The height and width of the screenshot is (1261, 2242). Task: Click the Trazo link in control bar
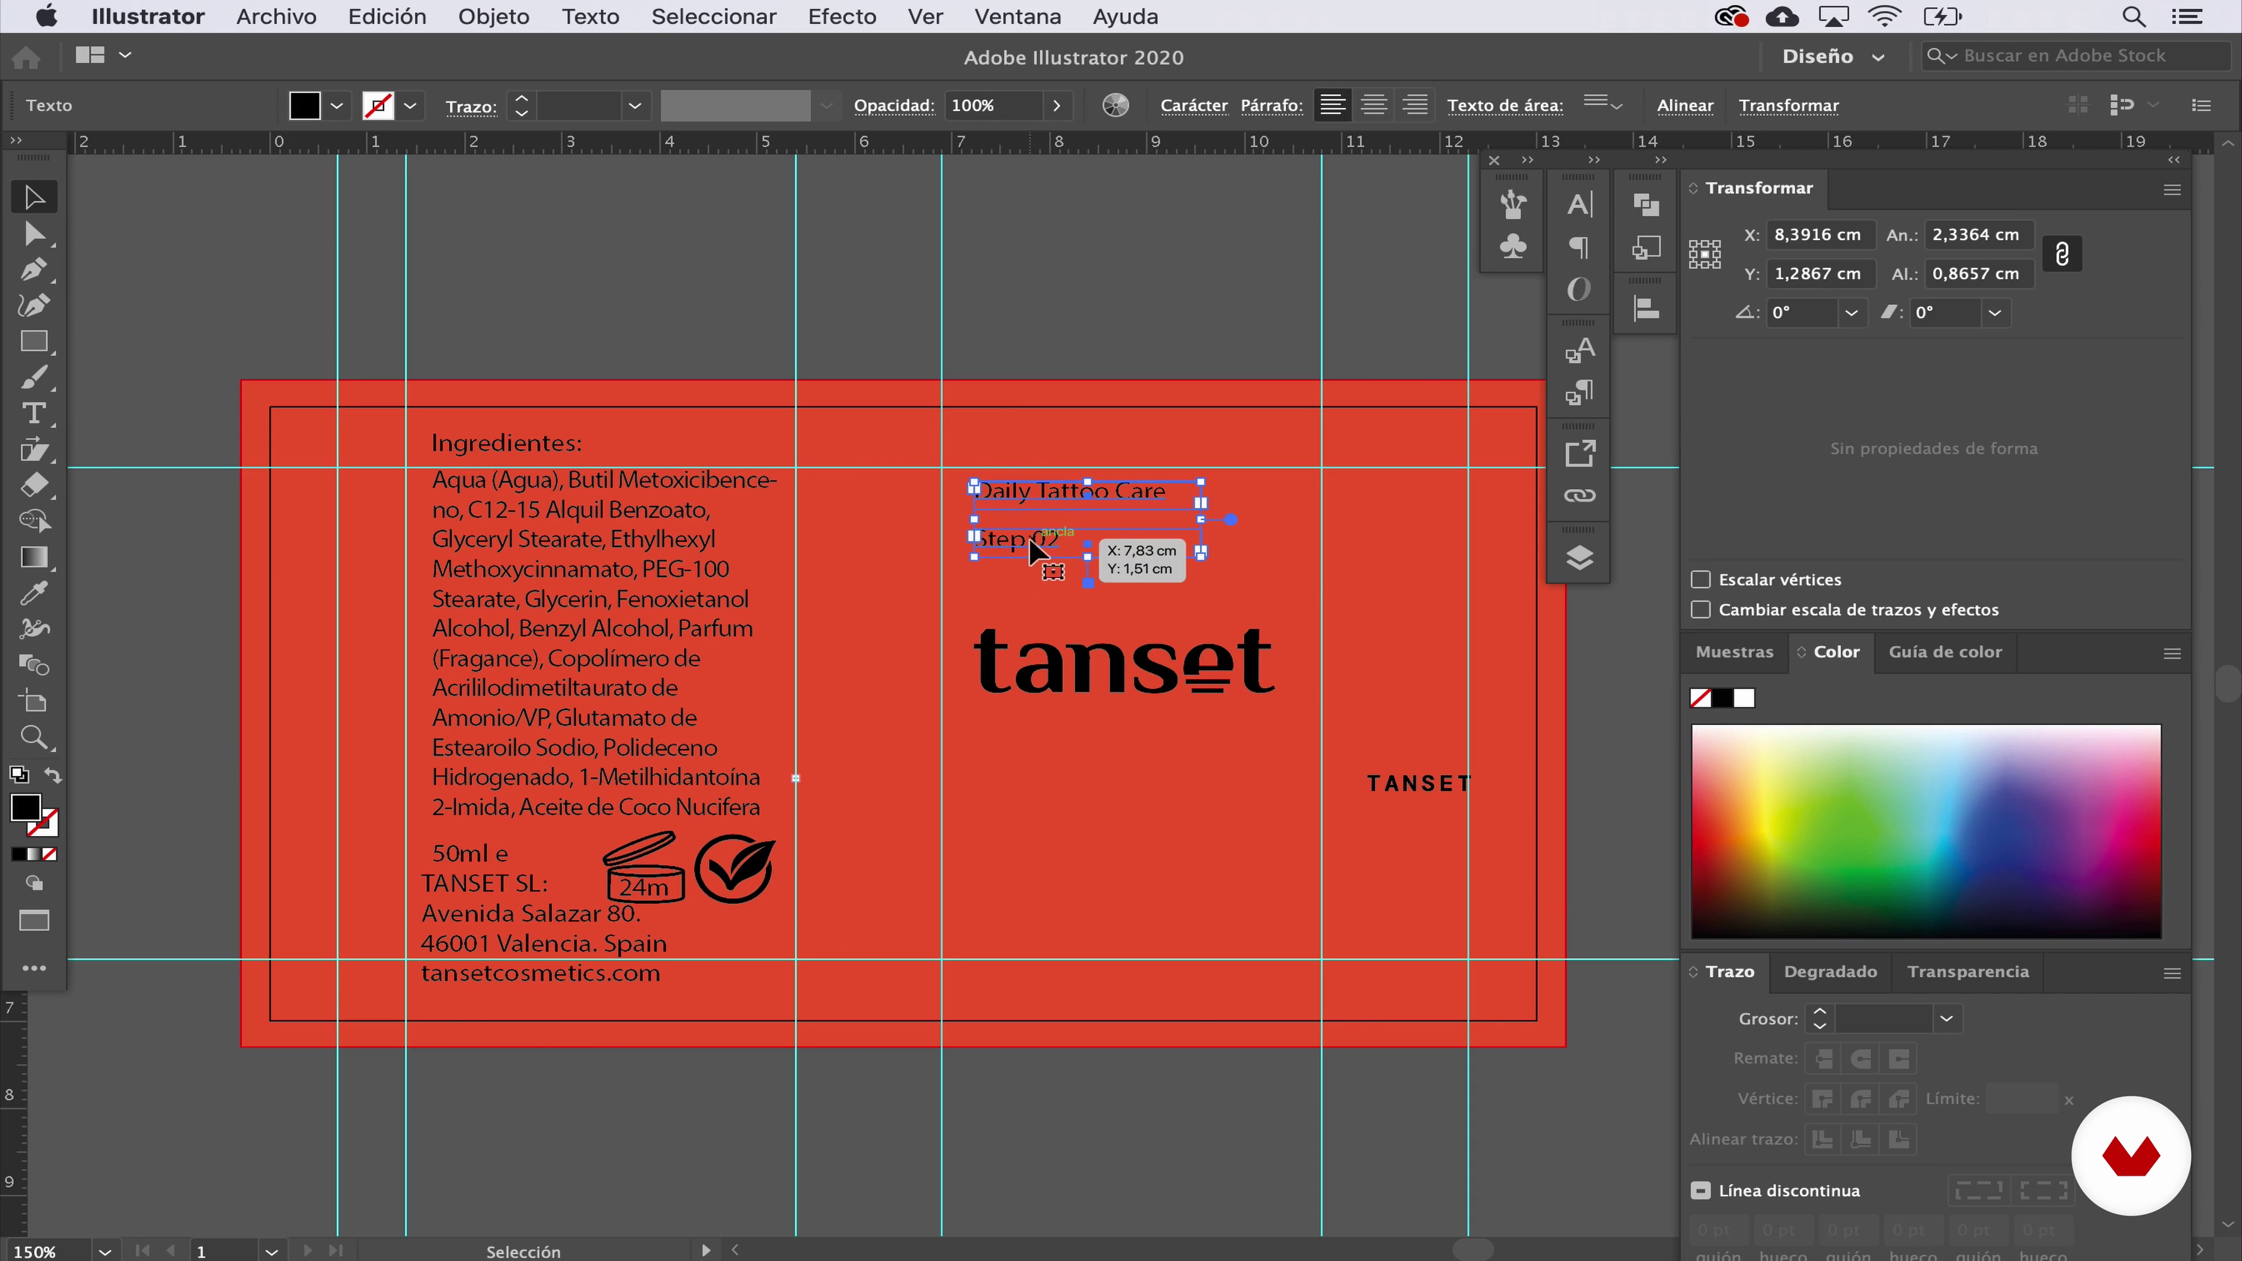coord(470,107)
